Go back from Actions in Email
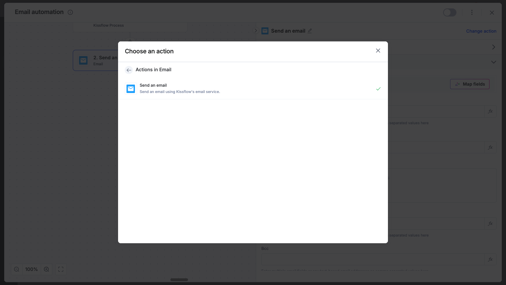The image size is (506, 285). (x=129, y=70)
